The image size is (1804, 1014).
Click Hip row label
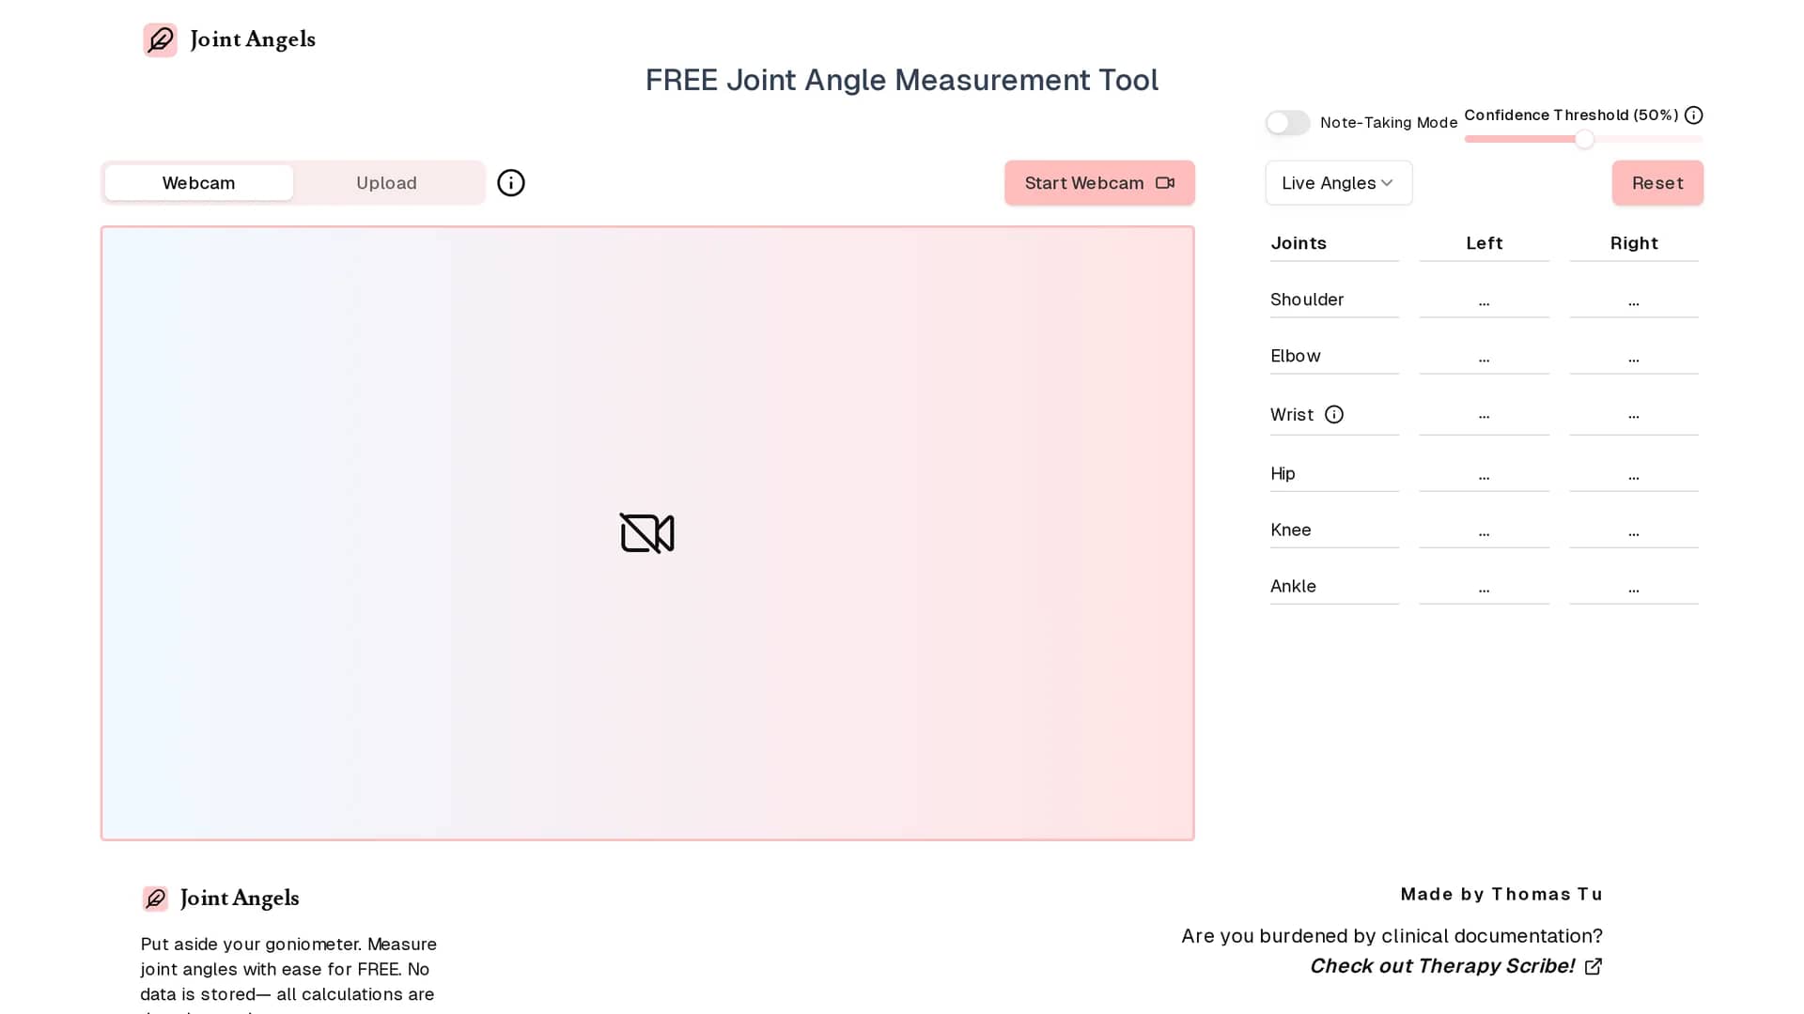point(1283,473)
